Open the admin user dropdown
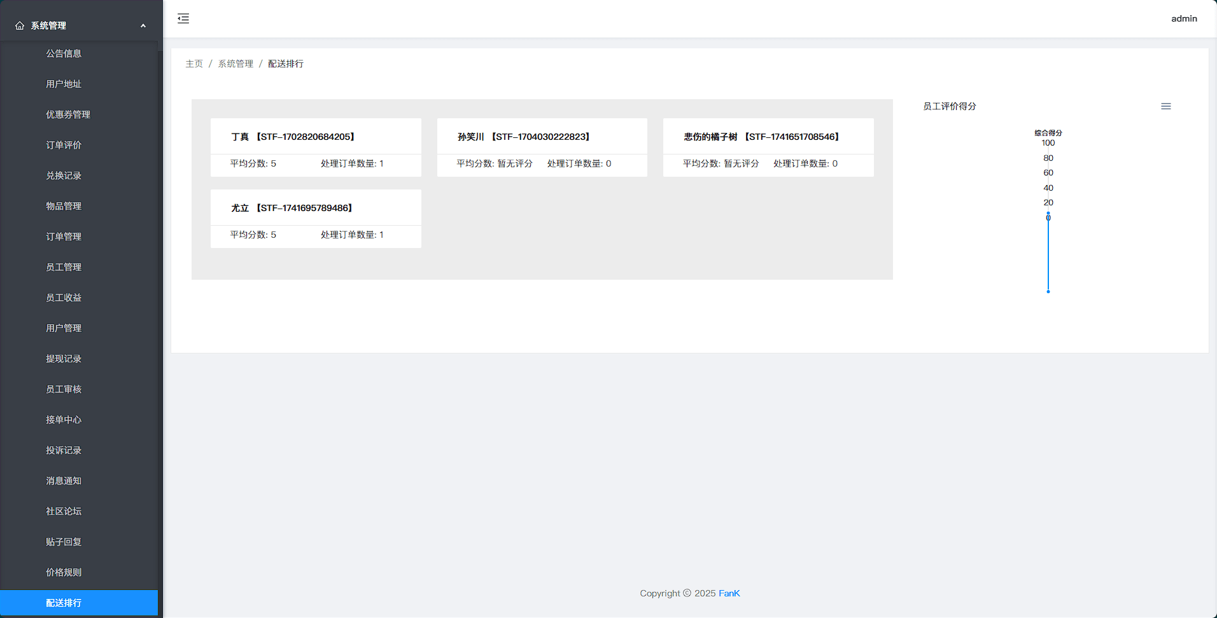This screenshot has width=1217, height=618. [1183, 18]
